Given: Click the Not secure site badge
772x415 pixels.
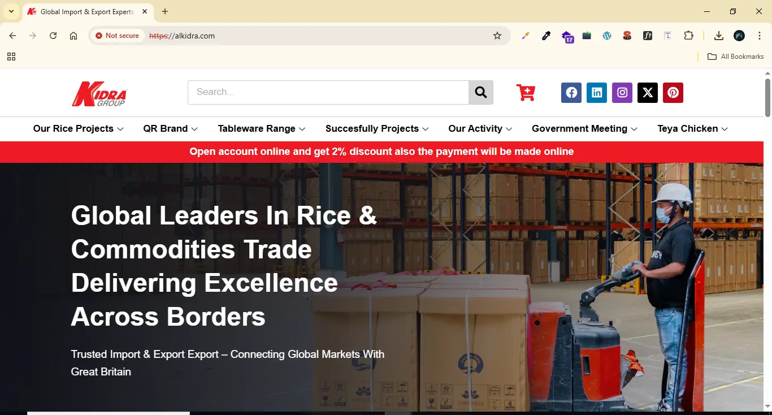Looking at the screenshot, I should pyautogui.click(x=117, y=36).
